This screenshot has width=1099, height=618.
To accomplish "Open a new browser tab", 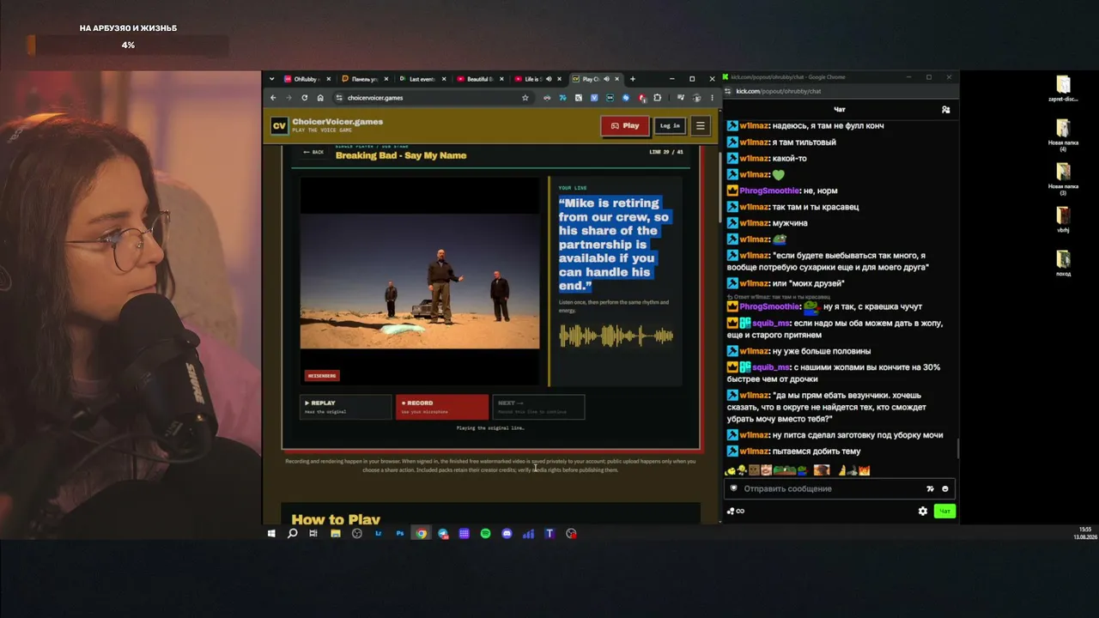I will coord(633,79).
